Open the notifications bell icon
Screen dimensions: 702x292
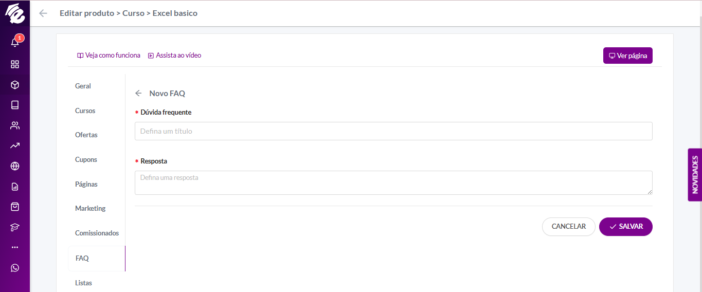(x=15, y=42)
